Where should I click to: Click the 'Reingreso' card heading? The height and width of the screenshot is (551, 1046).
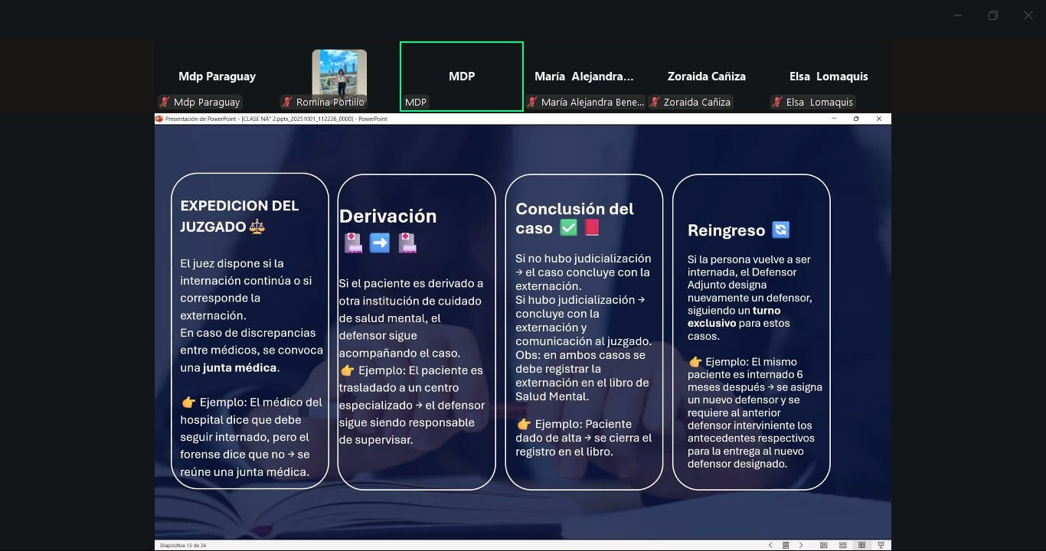coord(726,230)
